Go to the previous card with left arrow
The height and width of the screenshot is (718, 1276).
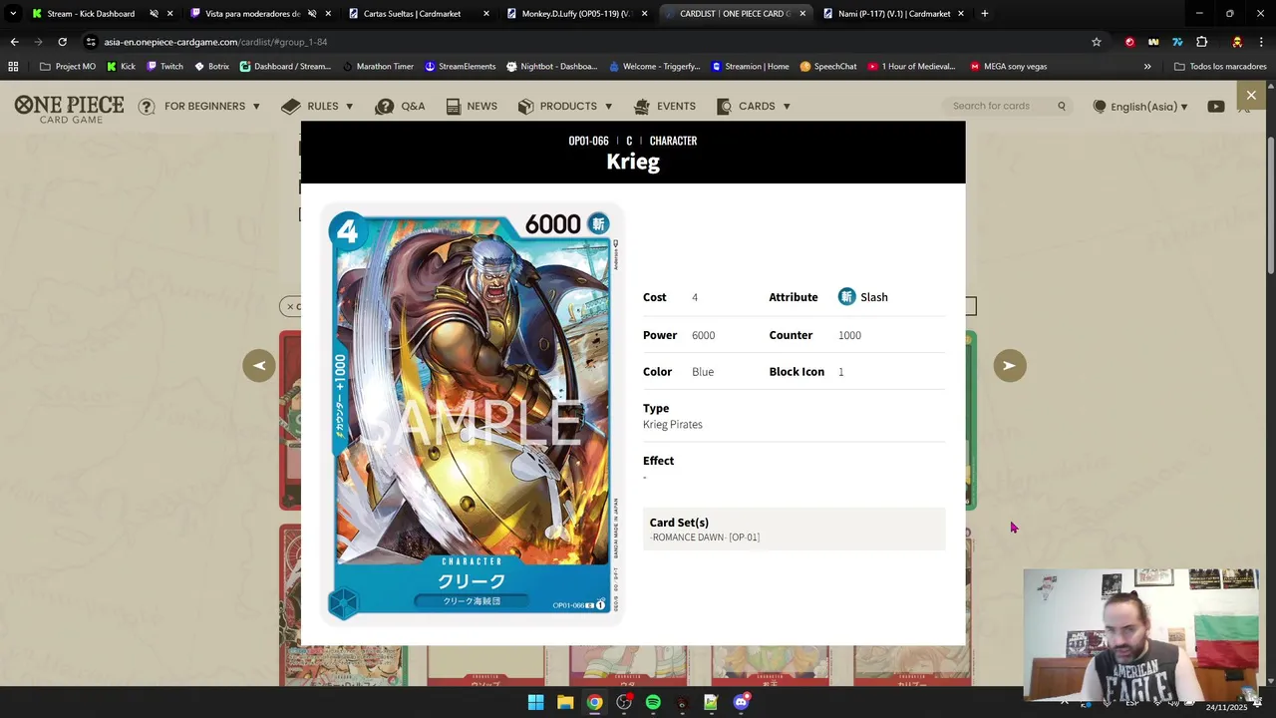(259, 365)
